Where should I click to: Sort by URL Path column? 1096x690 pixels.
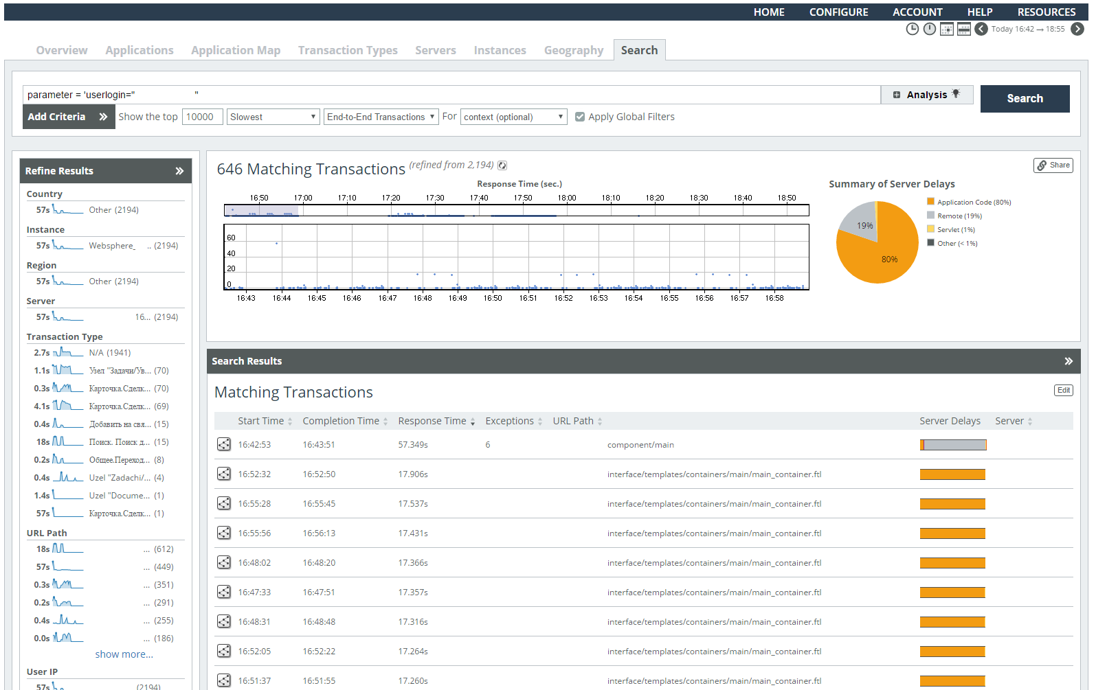pyautogui.click(x=578, y=421)
